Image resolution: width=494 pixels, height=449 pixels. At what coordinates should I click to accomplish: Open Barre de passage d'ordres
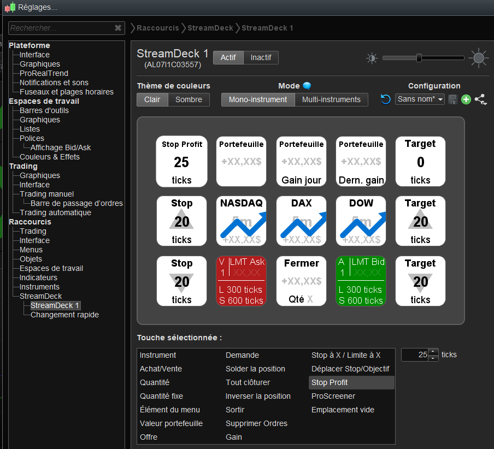click(x=77, y=203)
